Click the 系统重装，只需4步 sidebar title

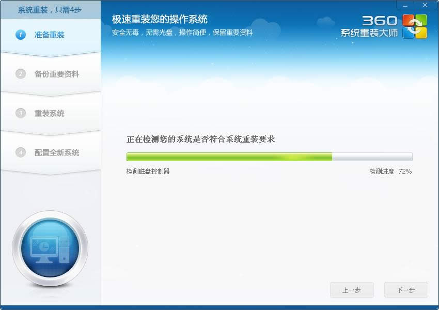[x=50, y=10]
